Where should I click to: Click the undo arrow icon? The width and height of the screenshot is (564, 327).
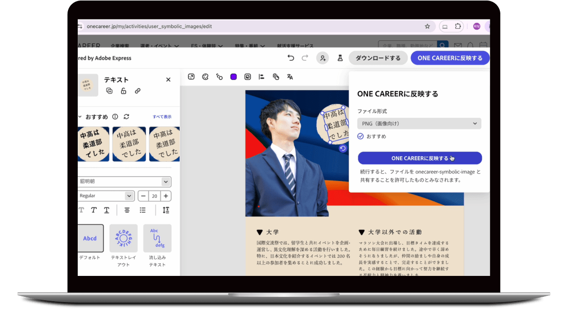[291, 58]
